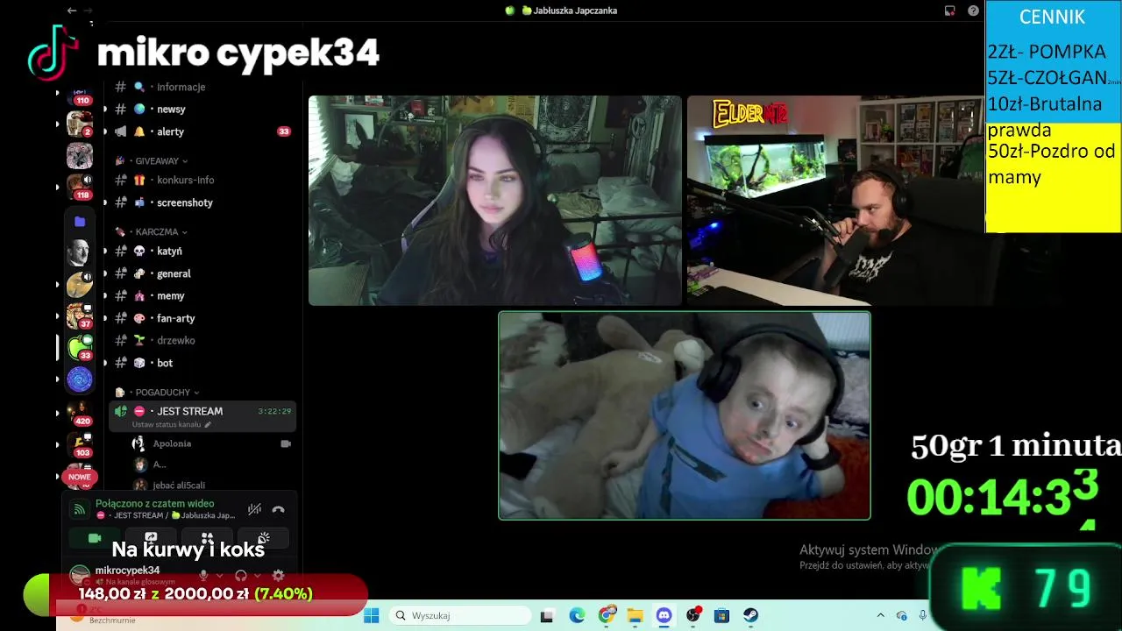1122x631 pixels.
Task: Click Połączono z czatem wideo status text
Action: click(155, 504)
